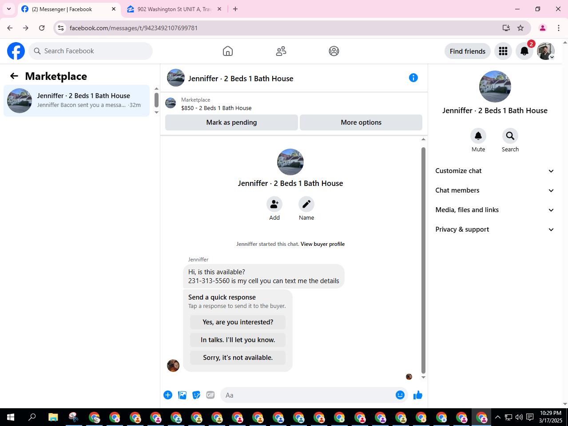The height and width of the screenshot is (426, 568).
Task: Click More options button
Action: point(361,122)
